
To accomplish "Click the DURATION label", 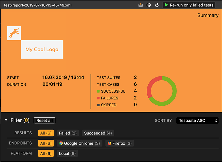I will click(17, 85).
